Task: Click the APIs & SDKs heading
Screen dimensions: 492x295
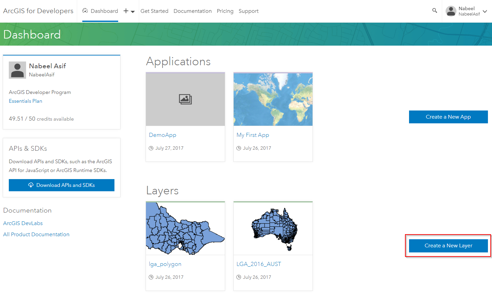Action: pos(28,148)
